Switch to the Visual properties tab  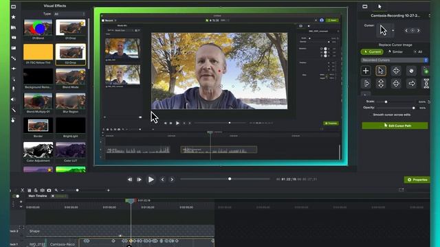365,6
